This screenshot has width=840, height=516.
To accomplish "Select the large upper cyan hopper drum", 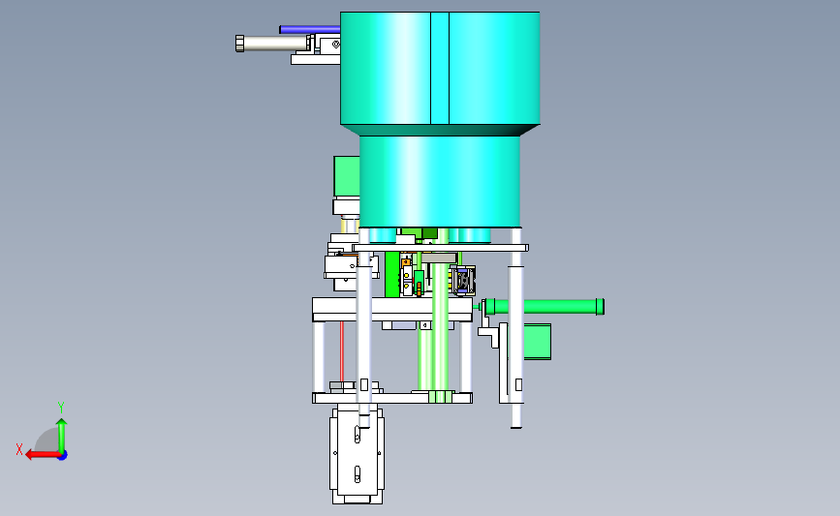I will click(440, 68).
